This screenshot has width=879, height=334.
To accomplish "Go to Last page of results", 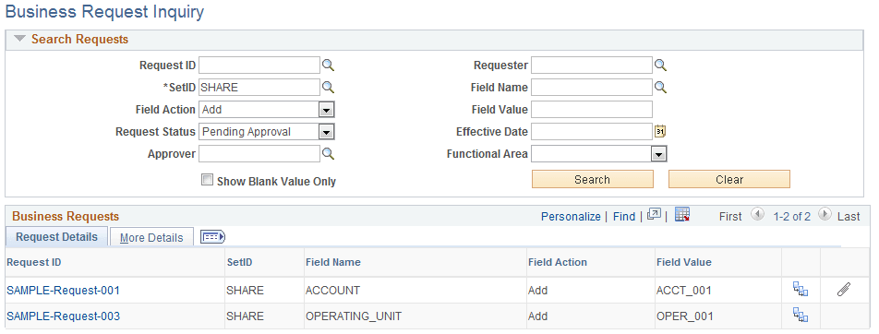I will coord(849,216).
